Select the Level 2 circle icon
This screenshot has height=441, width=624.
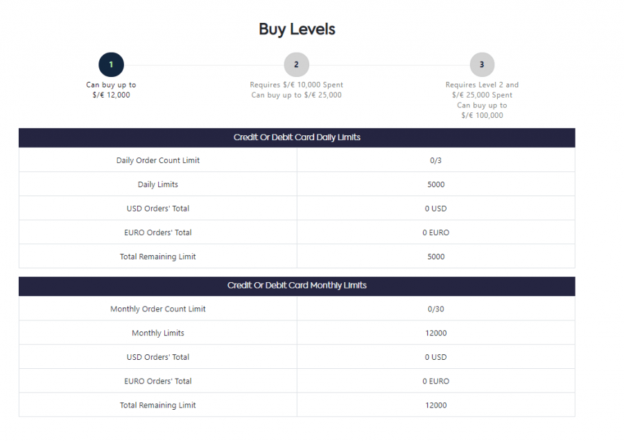pos(297,64)
